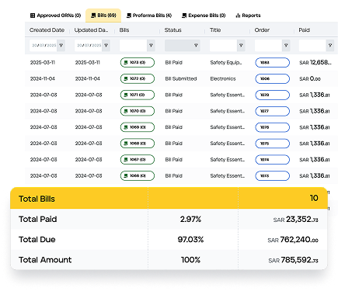Open the order pill in bill 1071's row
This screenshot has width=338, height=291.
click(x=273, y=95)
